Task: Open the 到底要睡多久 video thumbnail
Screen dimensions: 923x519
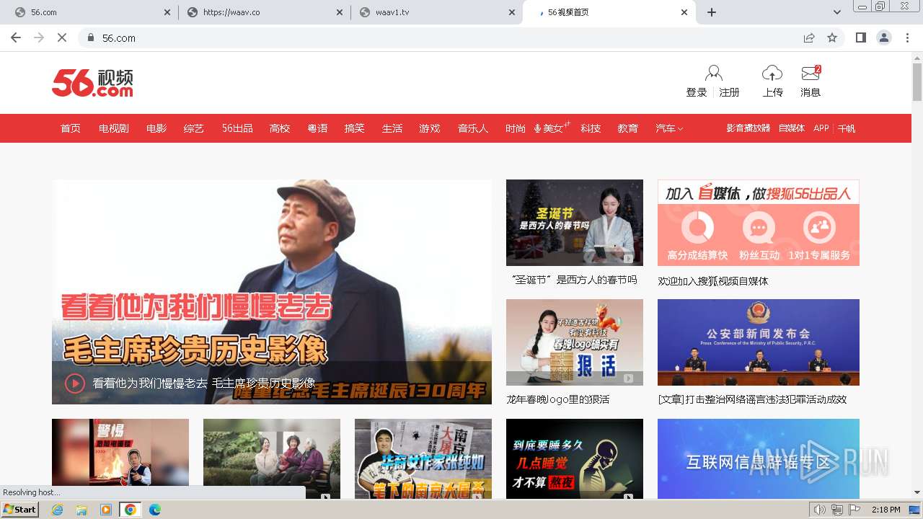Action: [575, 458]
